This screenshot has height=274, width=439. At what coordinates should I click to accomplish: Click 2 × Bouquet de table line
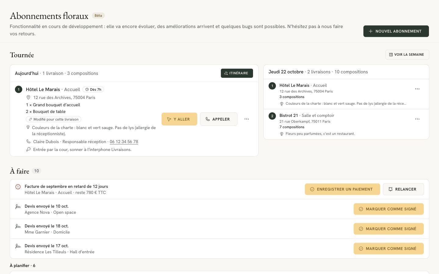[x=46, y=111]
